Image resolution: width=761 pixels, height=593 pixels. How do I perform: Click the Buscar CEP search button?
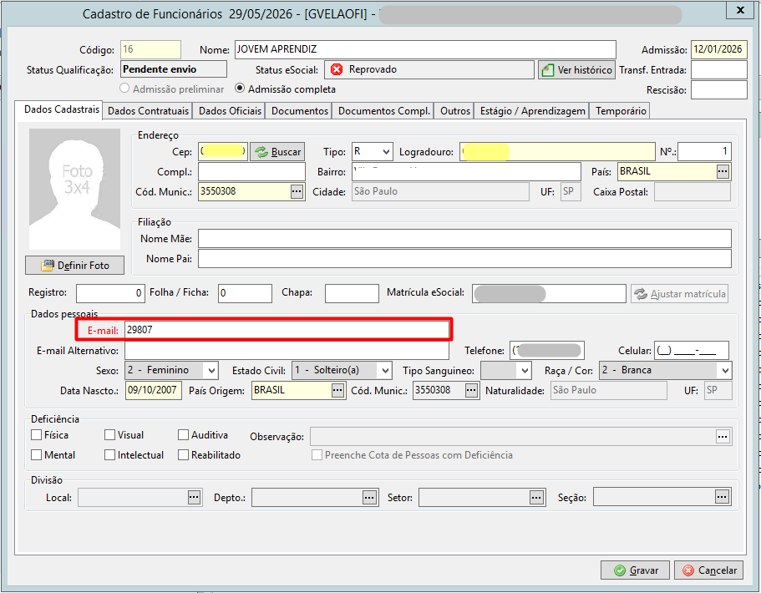(x=277, y=152)
